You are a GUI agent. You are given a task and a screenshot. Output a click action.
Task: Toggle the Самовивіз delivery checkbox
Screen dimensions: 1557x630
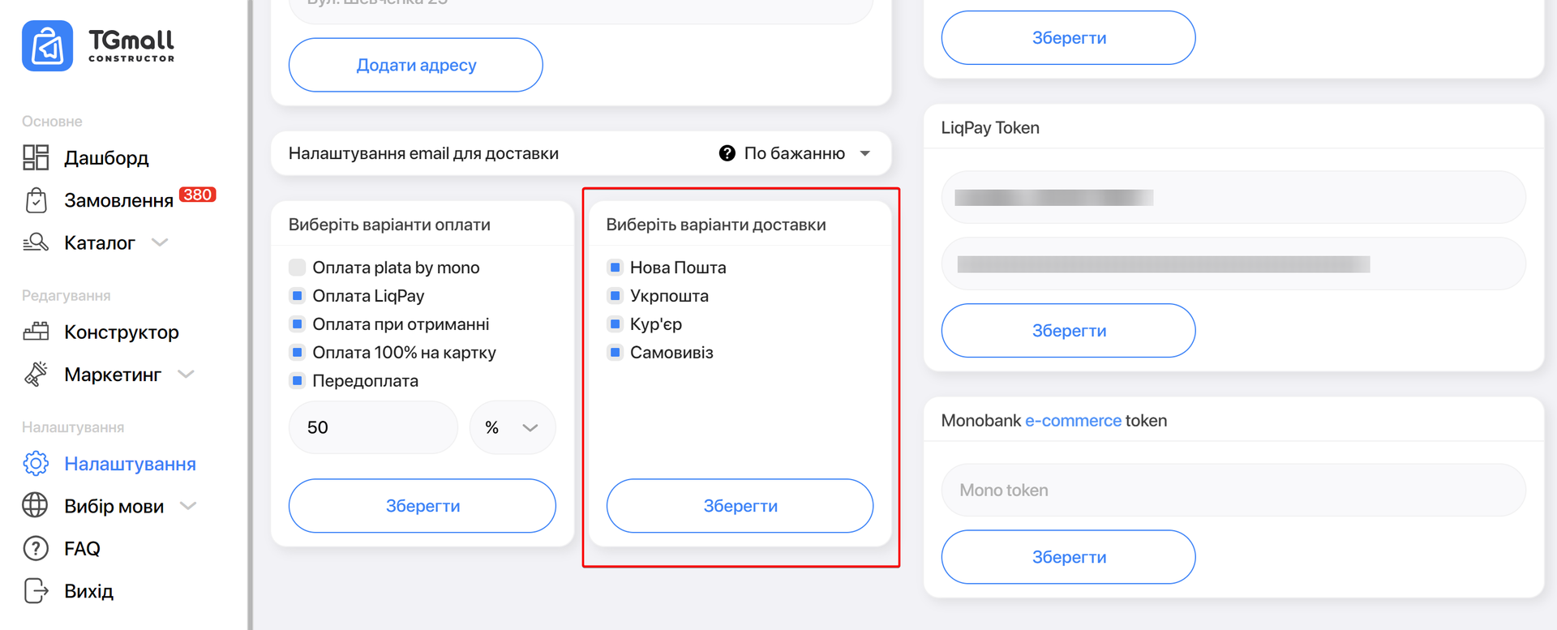point(616,353)
